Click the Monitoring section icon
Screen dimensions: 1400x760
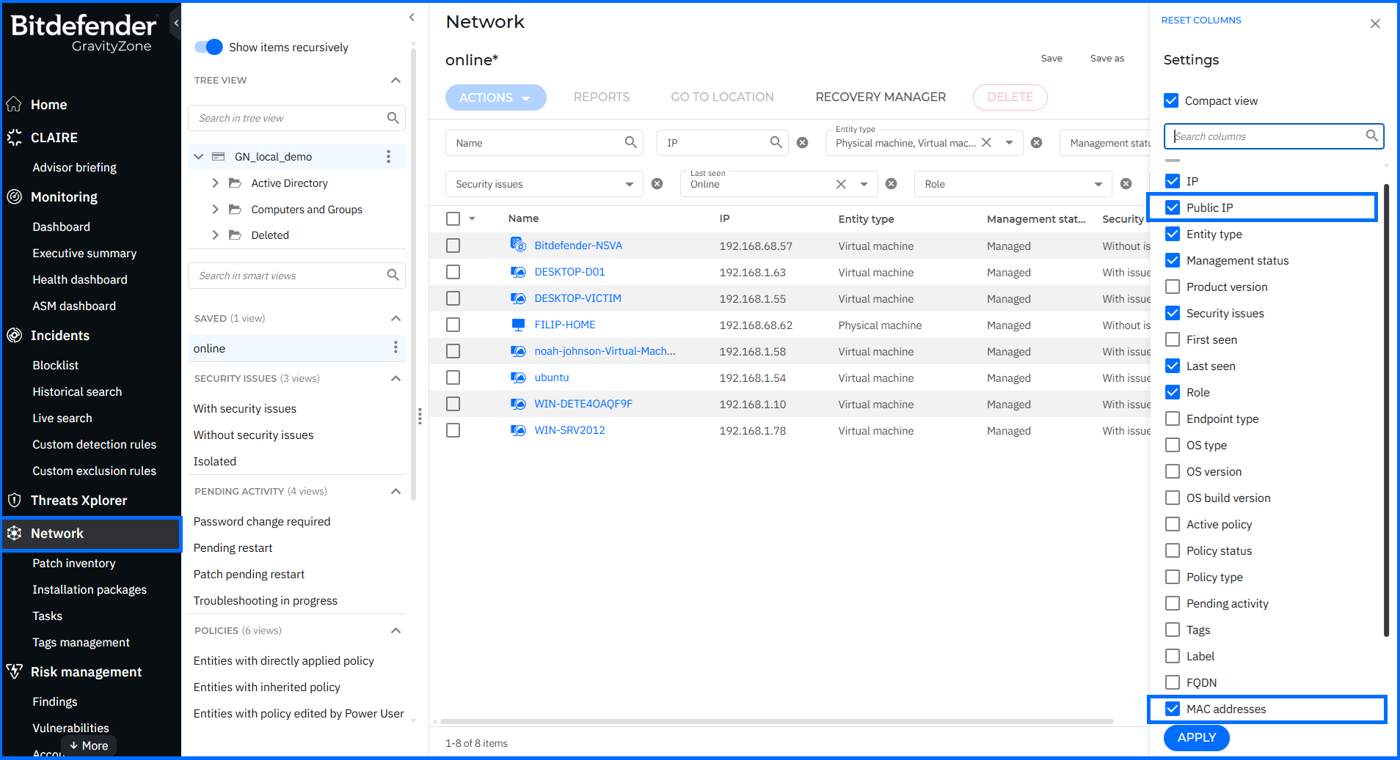14,196
